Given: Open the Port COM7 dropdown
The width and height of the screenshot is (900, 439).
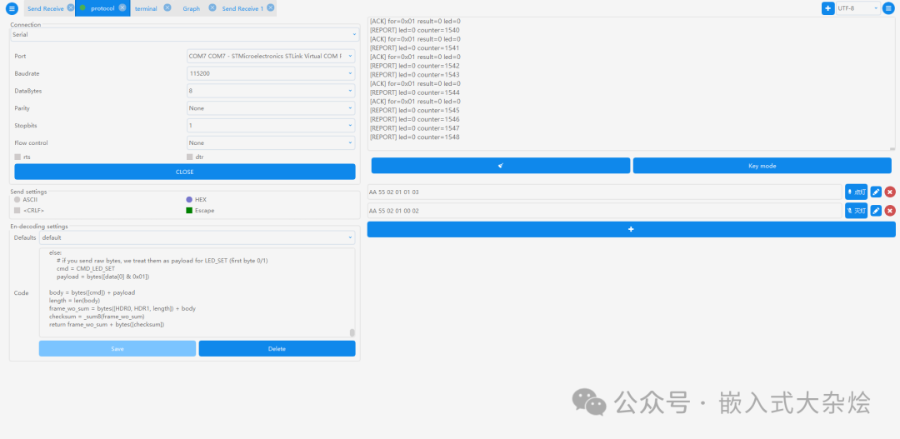Looking at the screenshot, I should (271, 57).
